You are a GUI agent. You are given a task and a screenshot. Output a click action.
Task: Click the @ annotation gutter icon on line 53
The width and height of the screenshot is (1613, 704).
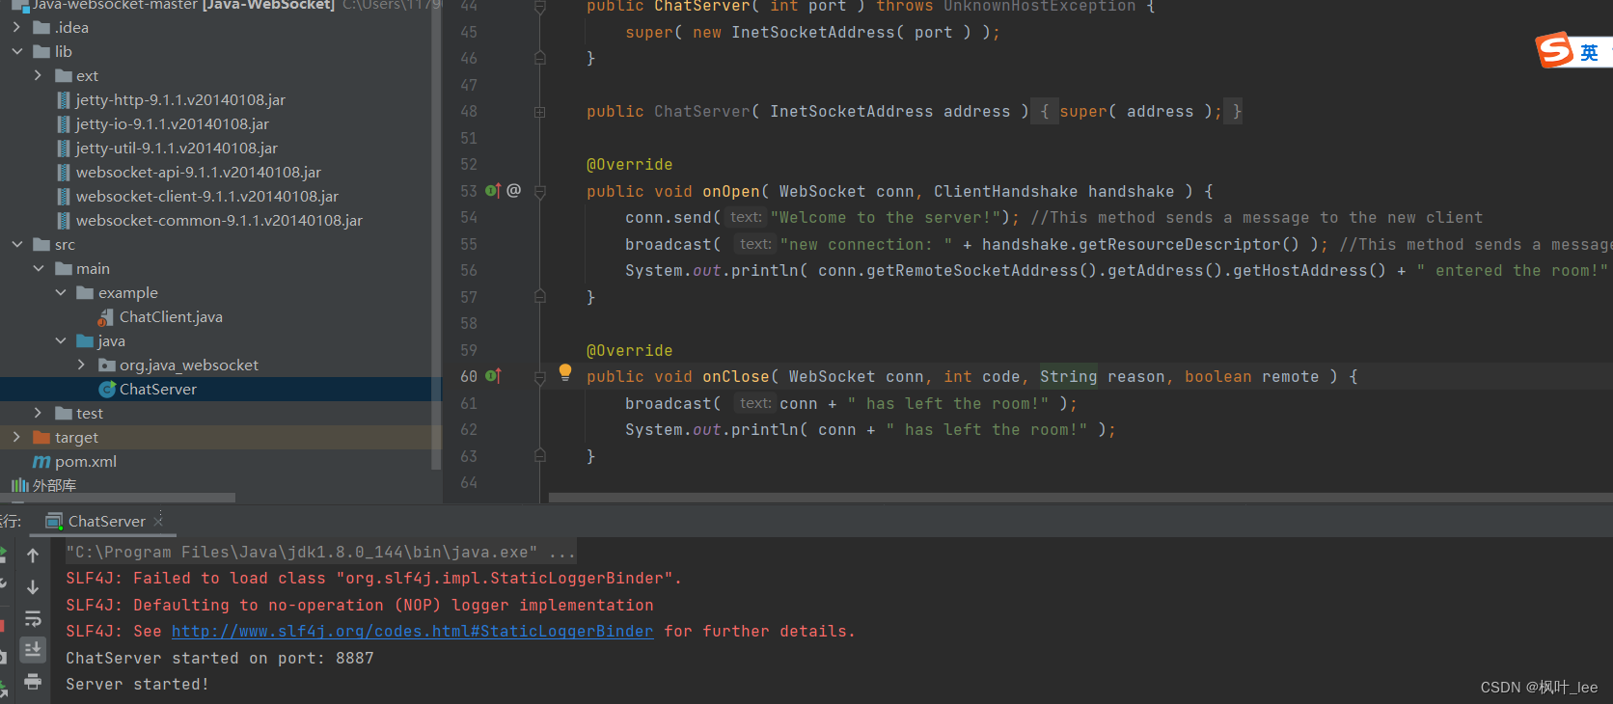(x=514, y=191)
